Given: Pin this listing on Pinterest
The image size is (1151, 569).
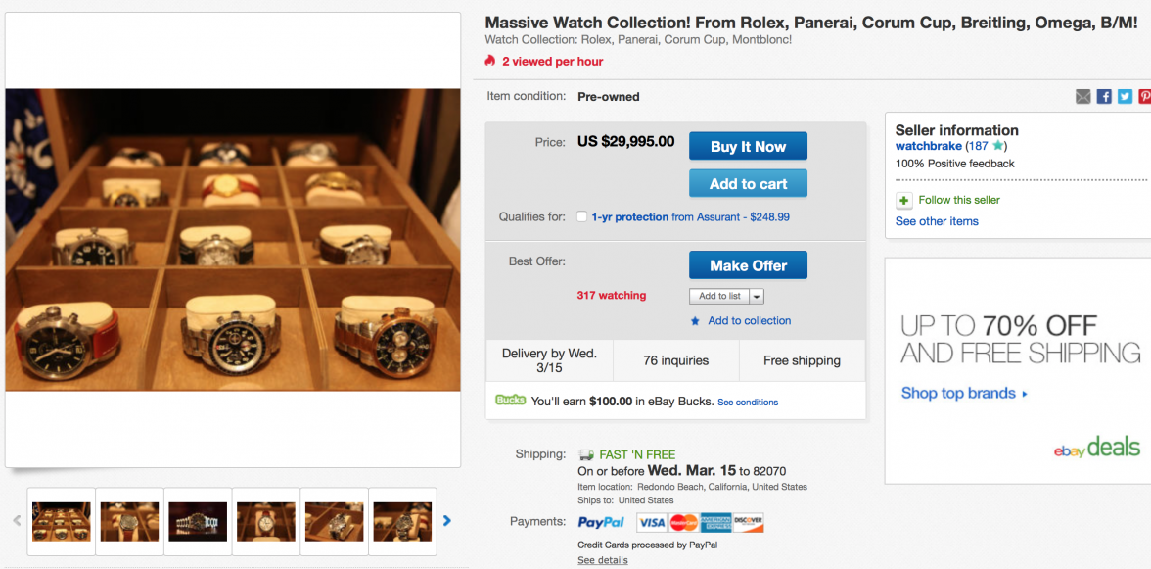Looking at the screenshot, I should pyautogui.click(x=1144, y=96).
